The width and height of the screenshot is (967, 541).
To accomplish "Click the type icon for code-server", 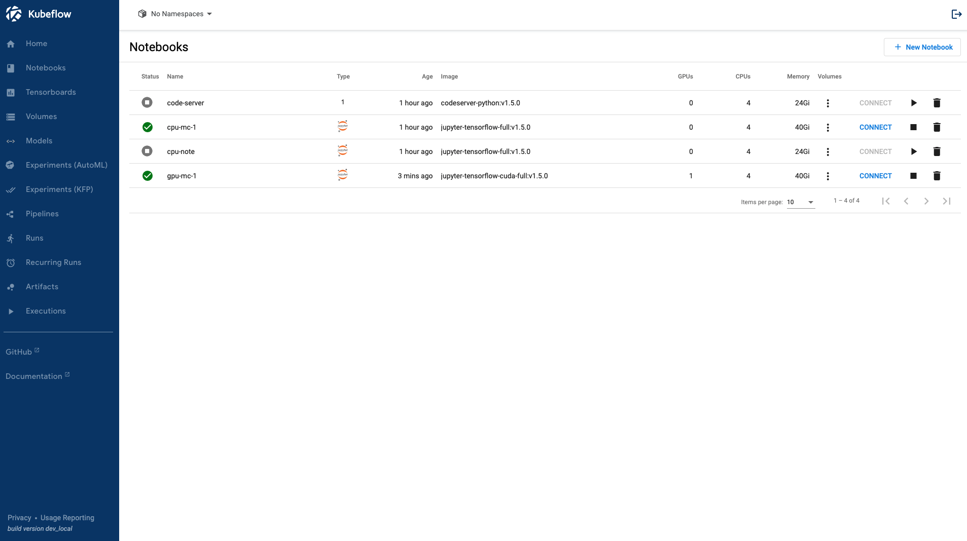I will [x=343, y=102].
